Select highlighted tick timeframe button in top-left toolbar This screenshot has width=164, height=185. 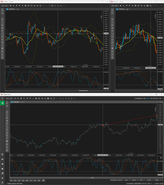point(52,6)
